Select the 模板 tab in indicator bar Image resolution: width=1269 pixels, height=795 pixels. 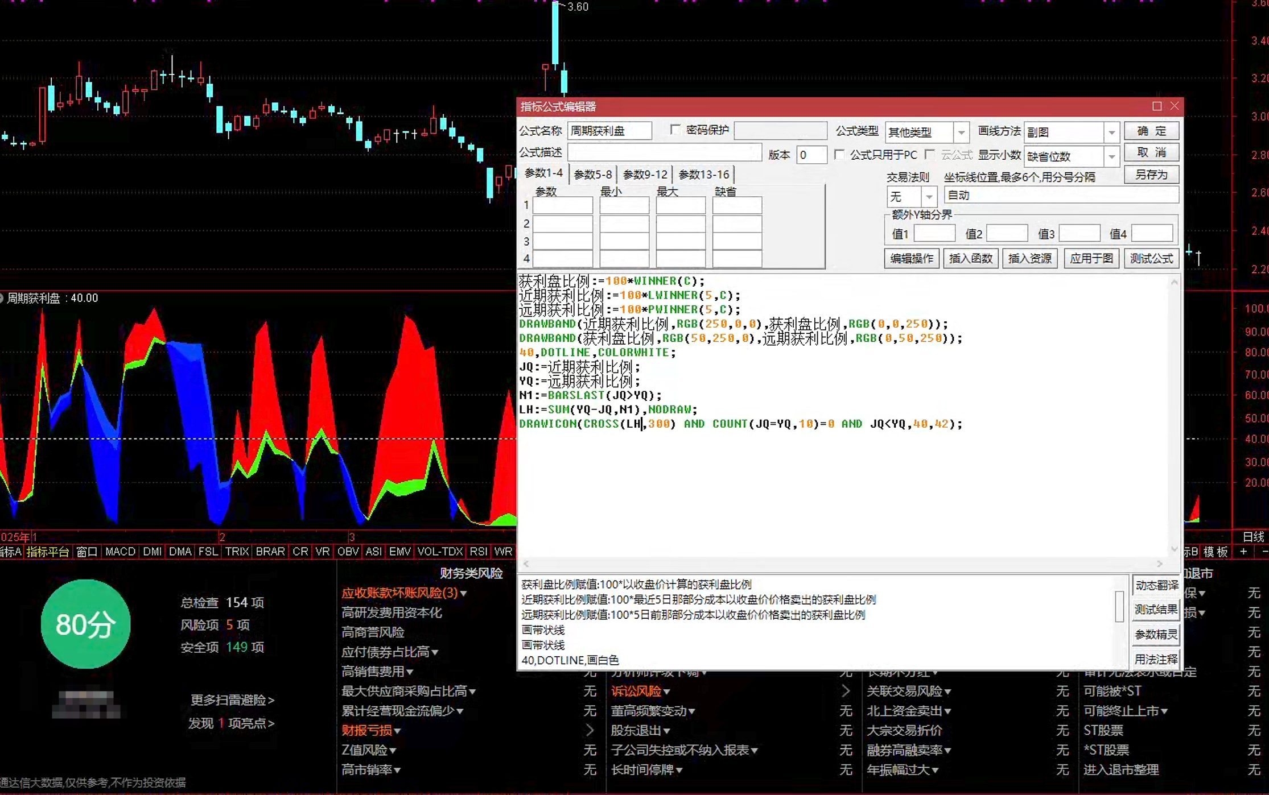click(1216, 552)
